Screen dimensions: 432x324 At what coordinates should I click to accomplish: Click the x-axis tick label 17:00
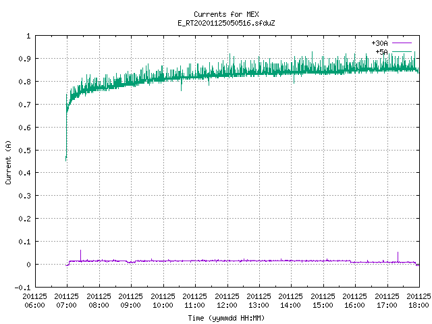point(387,305)
